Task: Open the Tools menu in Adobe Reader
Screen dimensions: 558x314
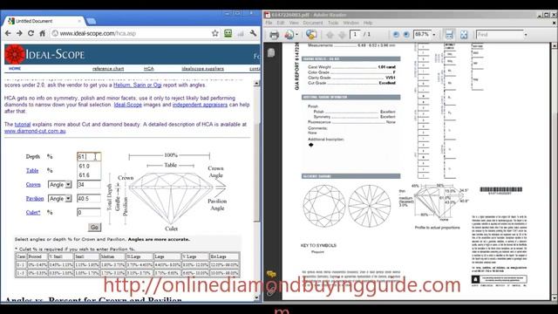Action: point(333,23)
